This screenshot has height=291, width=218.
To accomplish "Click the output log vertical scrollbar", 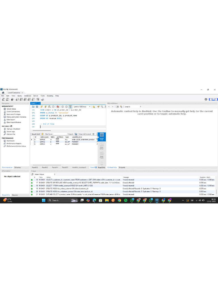I will (x=216, y=191).
